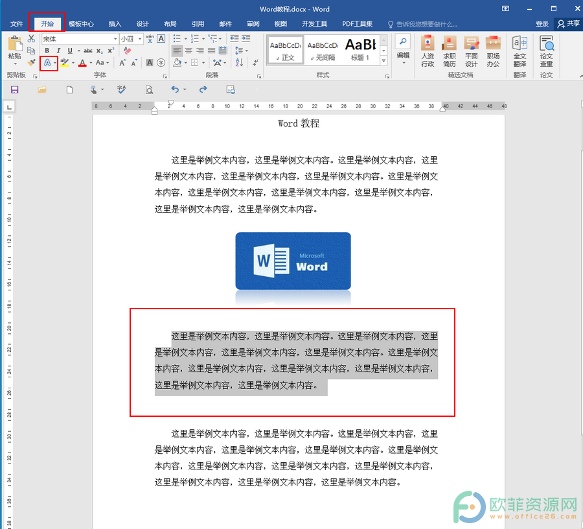The image size is (583, 529).
Task: Save the document with the floppy icon
Action: coord(14,89)
